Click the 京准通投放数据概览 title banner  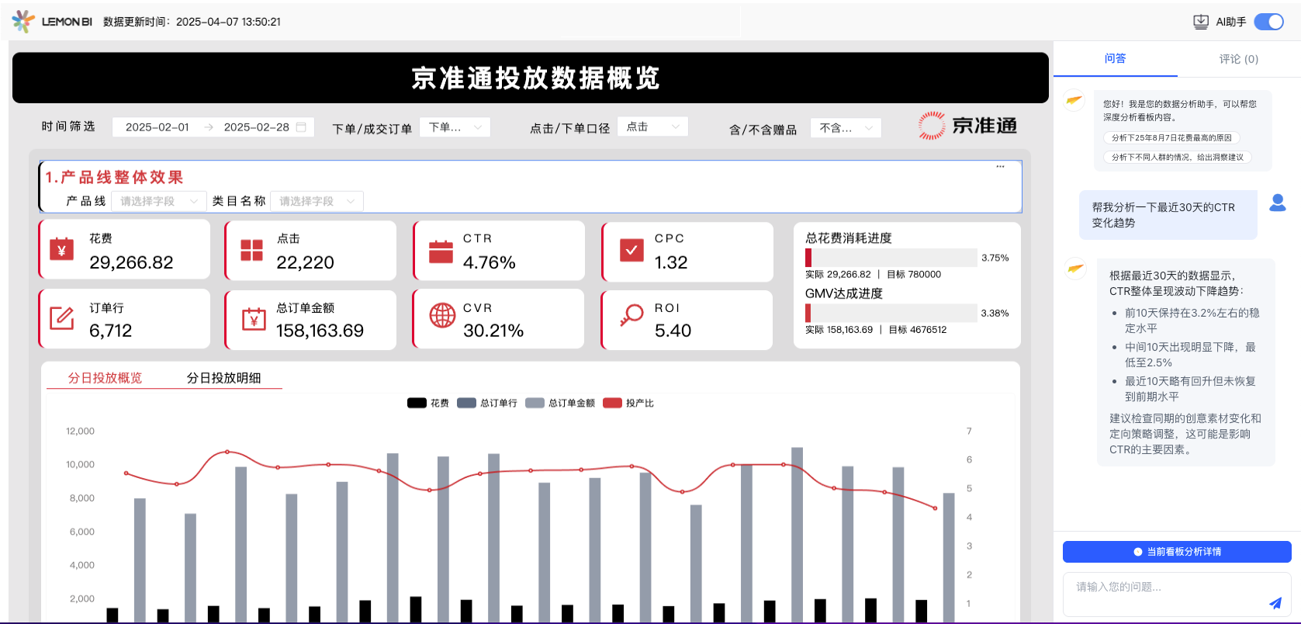[531, 78]
